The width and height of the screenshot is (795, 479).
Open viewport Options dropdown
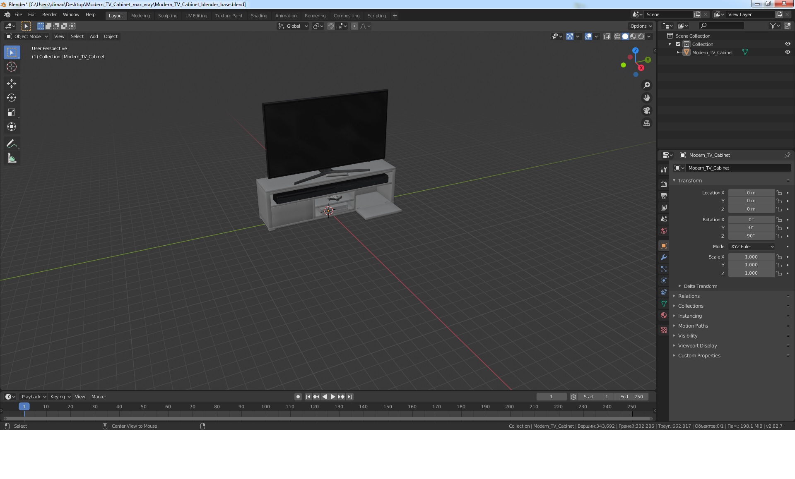pos(641,26)
